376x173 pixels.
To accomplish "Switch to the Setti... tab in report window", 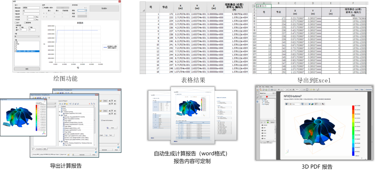I will pos(45,149).
